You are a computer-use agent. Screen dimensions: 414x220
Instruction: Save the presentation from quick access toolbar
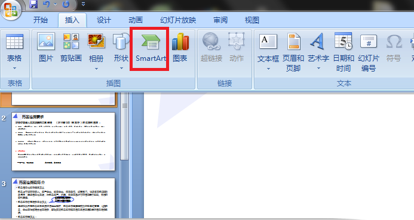coord(33,4)
